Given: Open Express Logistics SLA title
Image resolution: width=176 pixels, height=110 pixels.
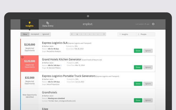Looking at the screenshot, I should pyautogui.click(x=55, y=43).
